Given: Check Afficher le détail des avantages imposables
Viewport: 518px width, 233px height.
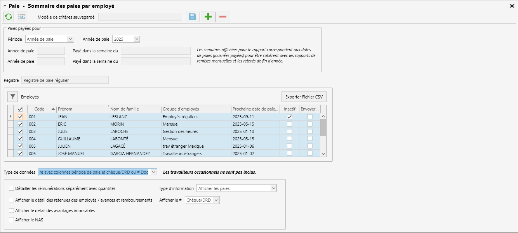Looking at the screenshot, I should (x=11, y=211).
